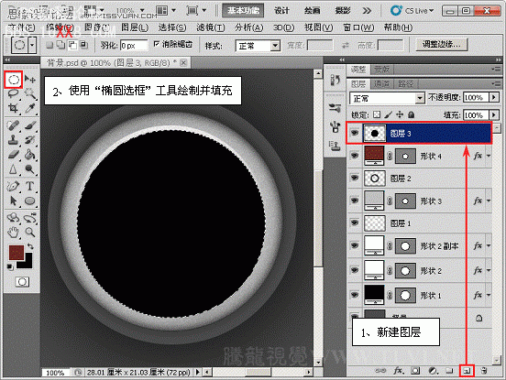Expand the fx effects of 形状 3 layer
The height and width of the screenshot is (380, 506).
click(489, 201)
